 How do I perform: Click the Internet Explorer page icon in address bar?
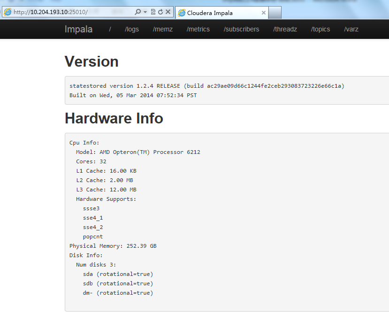pyautogui.click(x=8, y=12)
